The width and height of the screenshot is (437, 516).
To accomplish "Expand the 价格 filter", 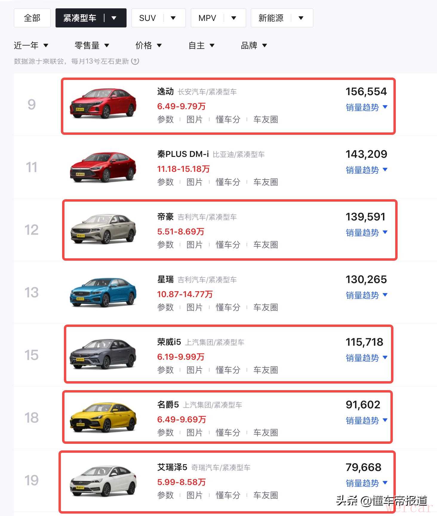I will [x=148, y=46].
